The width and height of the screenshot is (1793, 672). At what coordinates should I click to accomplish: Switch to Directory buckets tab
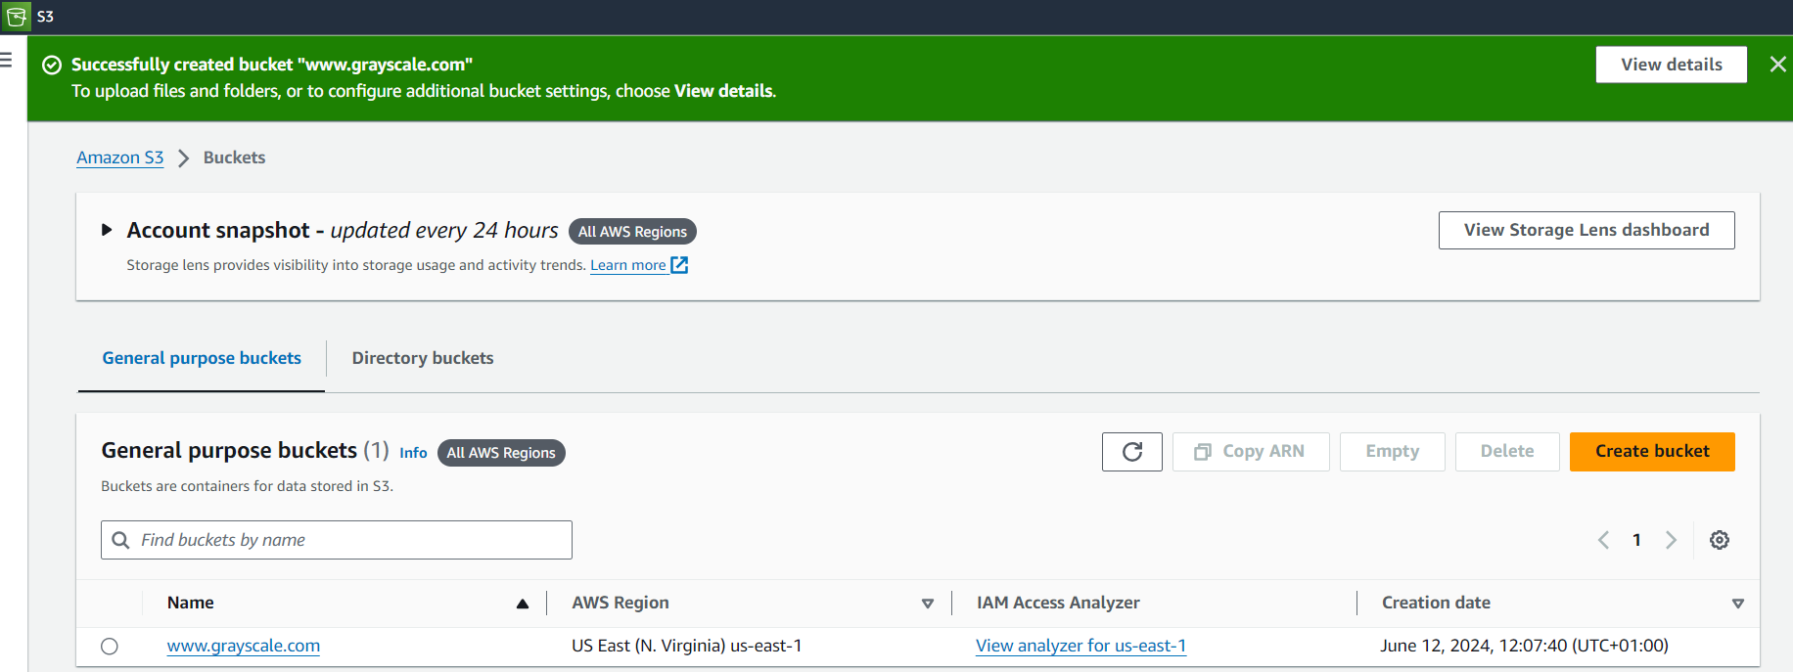(x=423, y=358)
